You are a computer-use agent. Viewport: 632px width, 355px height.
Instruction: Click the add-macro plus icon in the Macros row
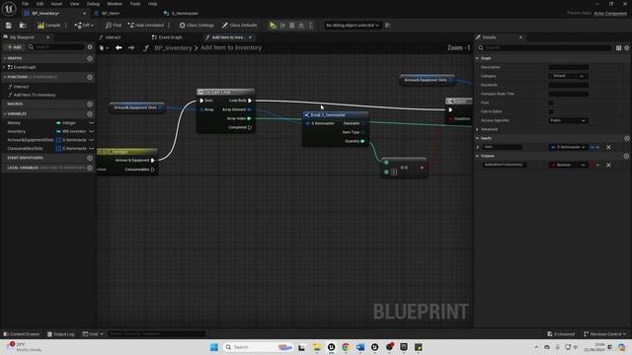[90, 105]
